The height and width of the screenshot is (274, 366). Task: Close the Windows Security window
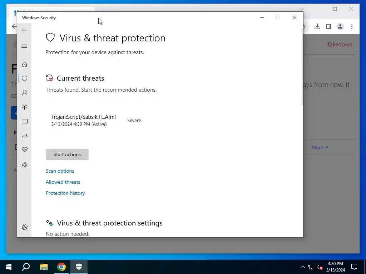pos(295,17)
